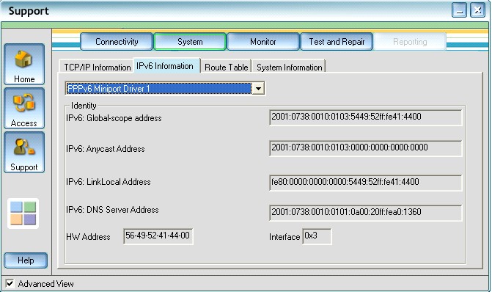Open the Support section in sidebar

point(24,153)
